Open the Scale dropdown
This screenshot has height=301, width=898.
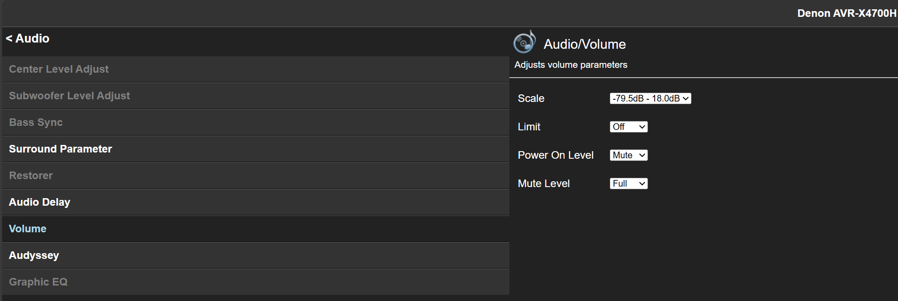click(650, 98)
